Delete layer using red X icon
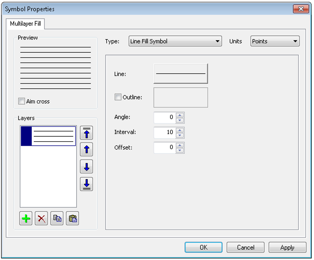 41,219
